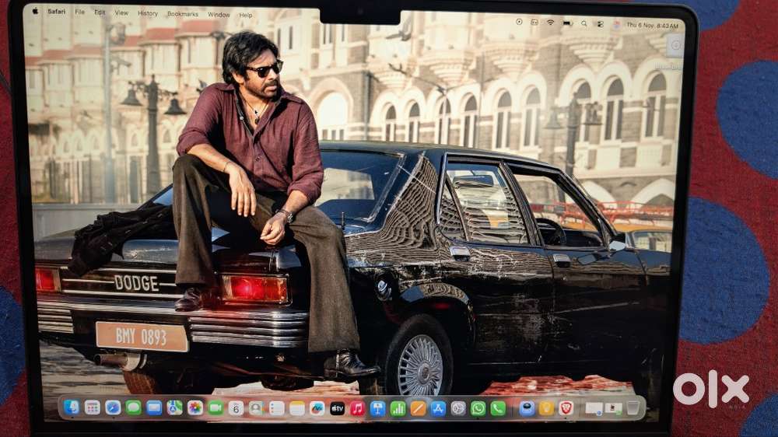Open the History menu

(x=147, y=13)
